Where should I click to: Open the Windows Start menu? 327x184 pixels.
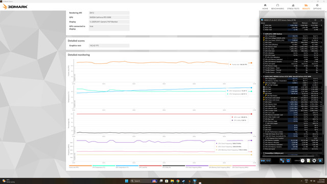click(127, 181)
